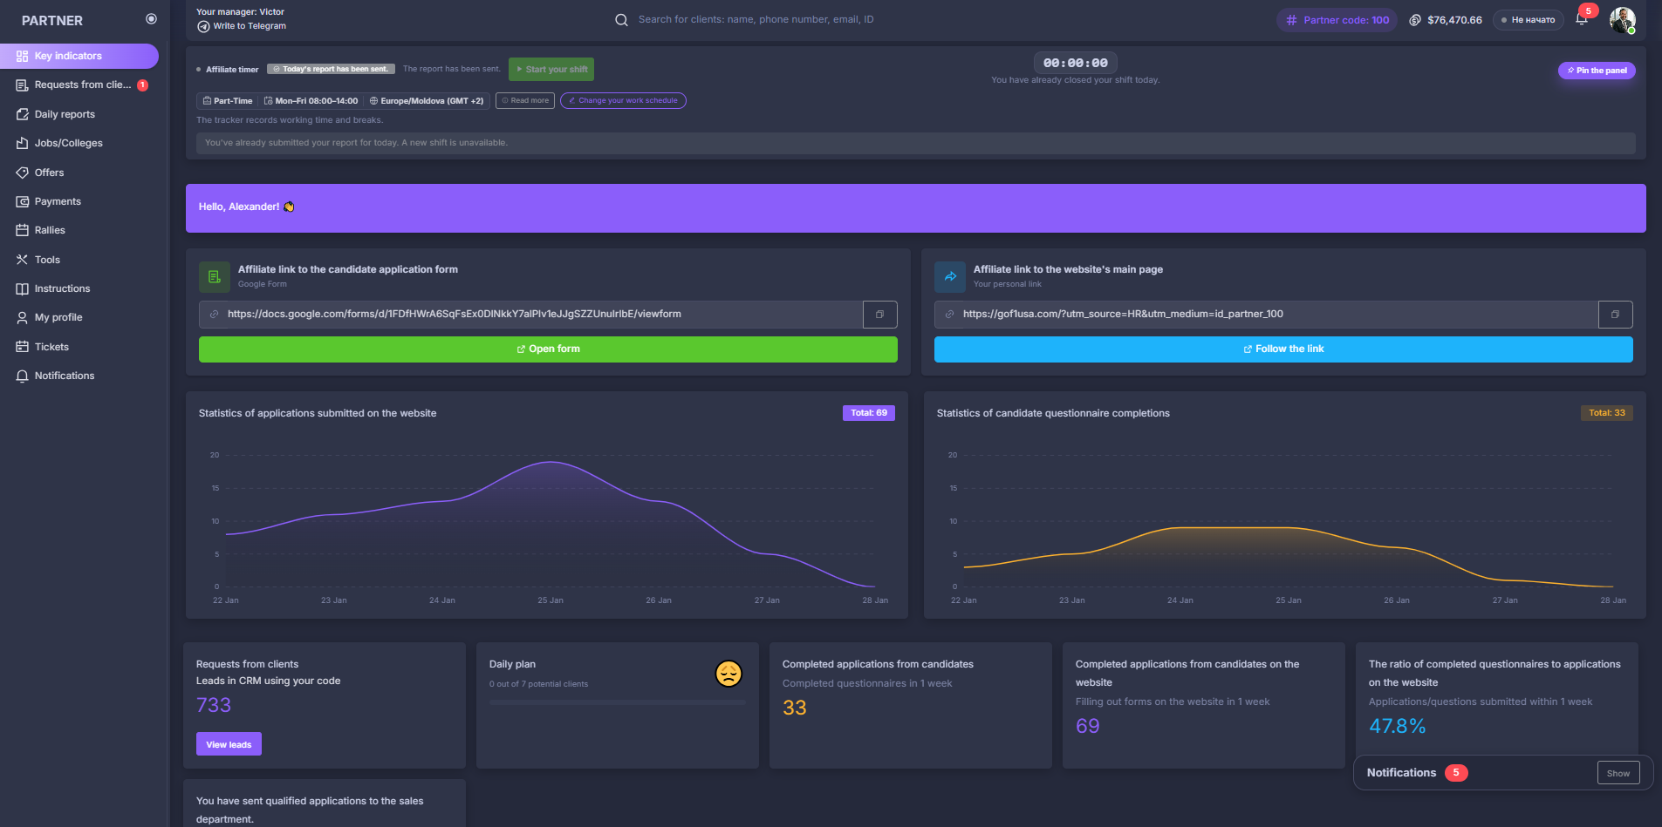Expand Read more on work schedule
The height and width of the screenshot is (827, 1662).
525,101
